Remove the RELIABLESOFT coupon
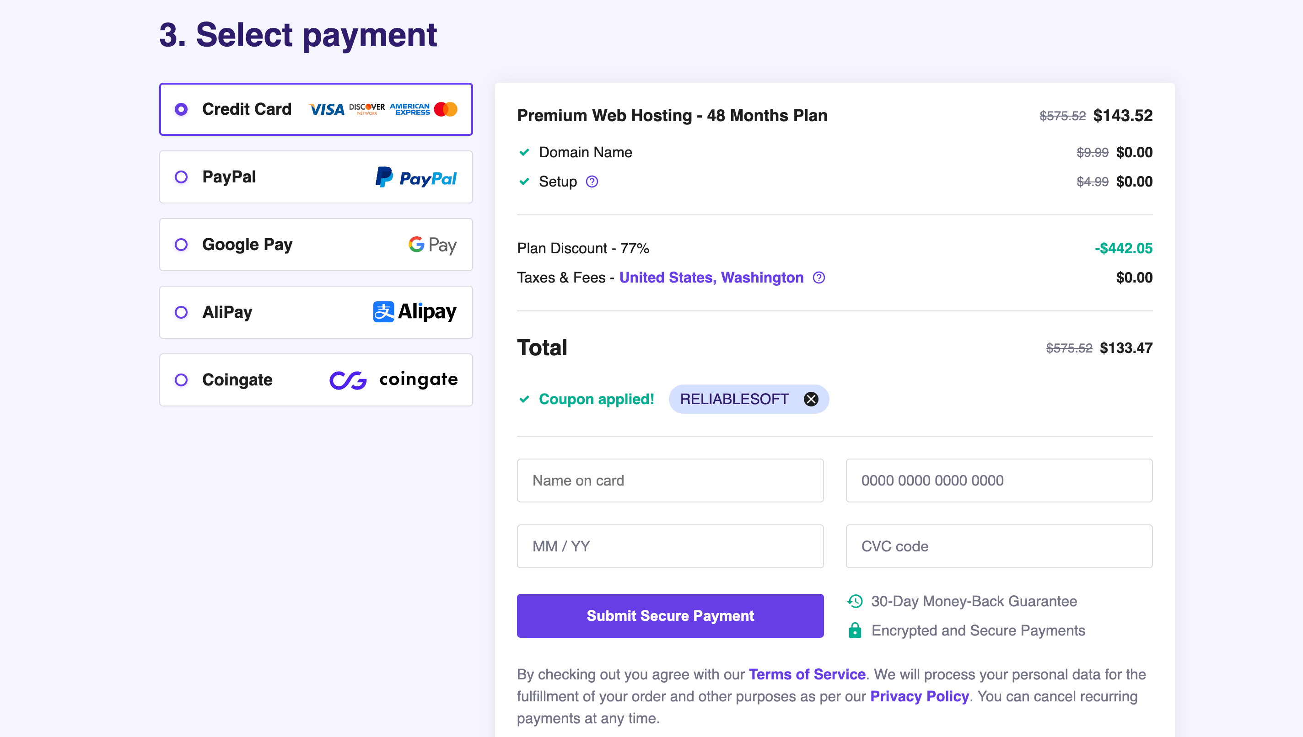 [x=811, y=400]
